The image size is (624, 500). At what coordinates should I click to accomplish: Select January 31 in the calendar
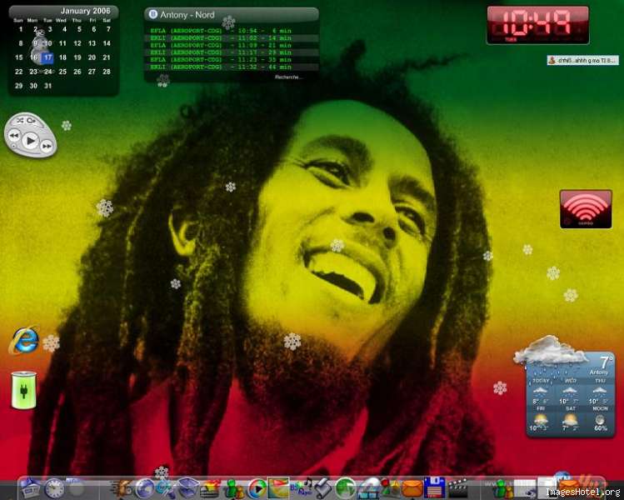(47, 86)
